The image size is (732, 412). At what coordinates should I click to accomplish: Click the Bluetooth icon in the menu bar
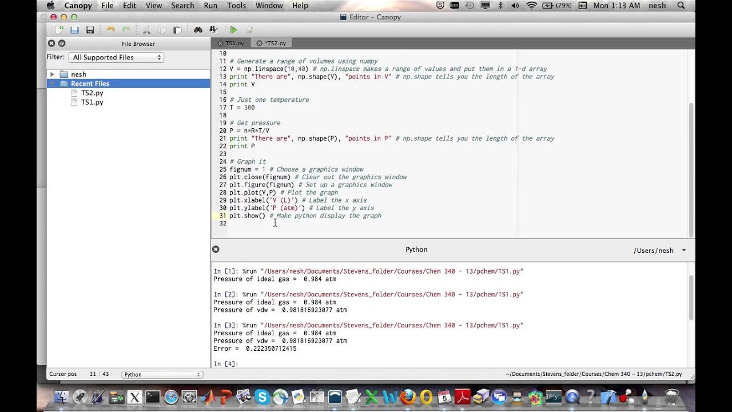point(500,6)
